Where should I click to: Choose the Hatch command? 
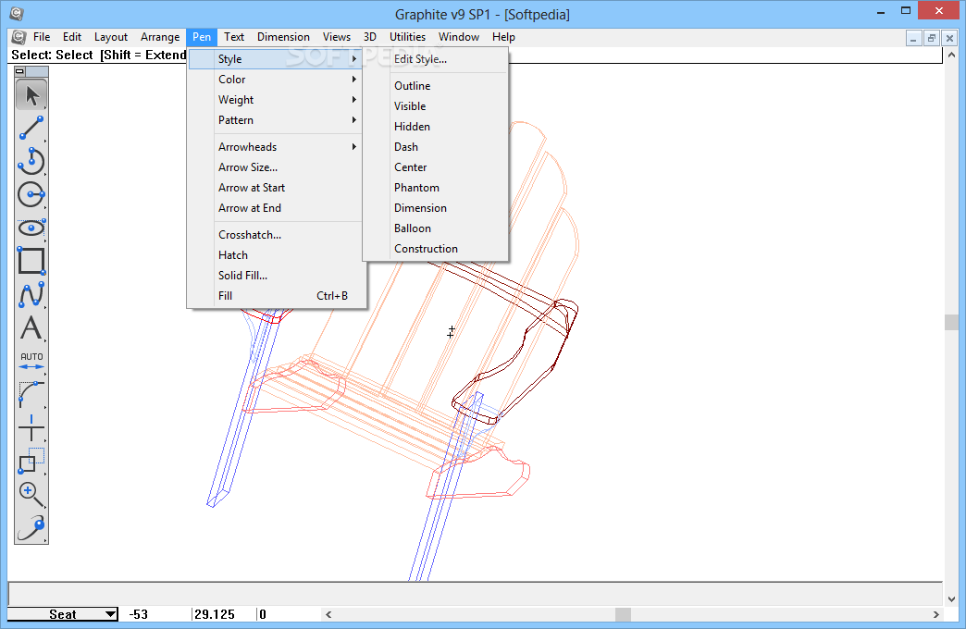click(275, 255)
